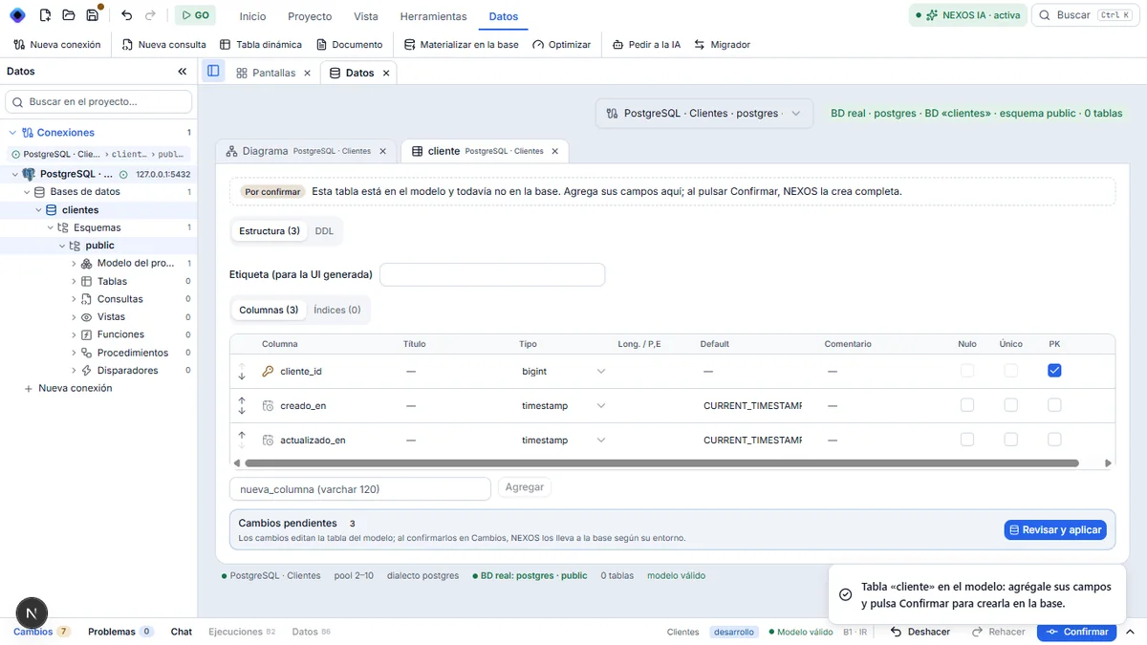Collapse the Datos side panel
This screenshot has width=1147, height=645.
click(183, 72)
